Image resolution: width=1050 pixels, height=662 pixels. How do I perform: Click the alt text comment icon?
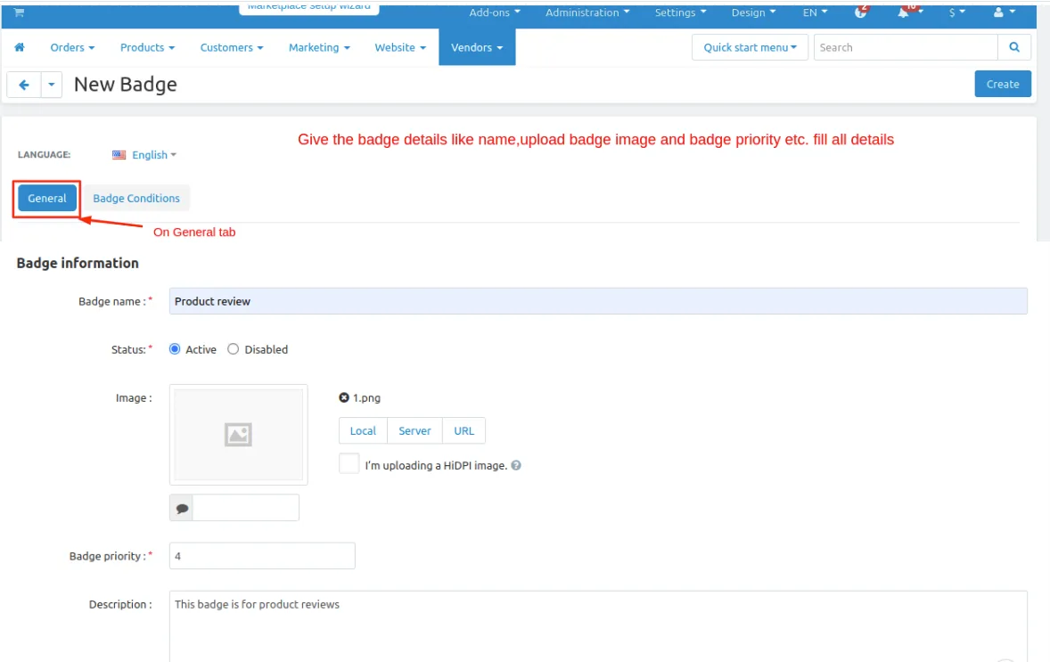tap(182, 508)
